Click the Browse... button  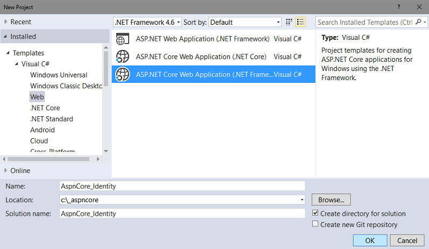point(331,200)
